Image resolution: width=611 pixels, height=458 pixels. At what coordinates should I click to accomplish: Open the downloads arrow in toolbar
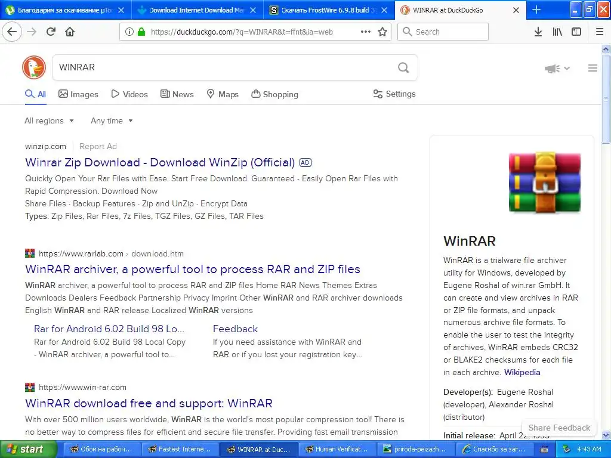538,32
